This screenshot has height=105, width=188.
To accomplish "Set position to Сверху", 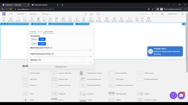I will point(34,39).
